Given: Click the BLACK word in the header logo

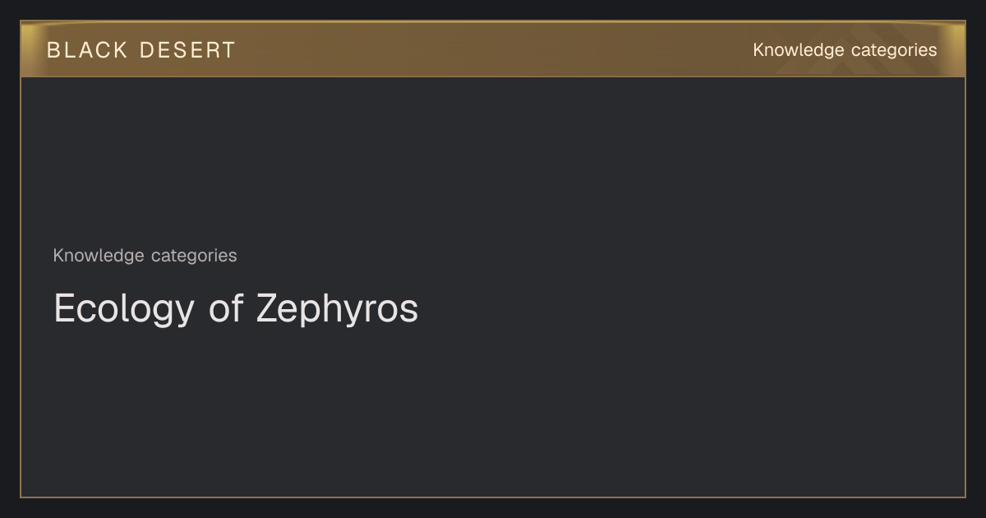Looking at the screenshot, I should pos(87,50).
